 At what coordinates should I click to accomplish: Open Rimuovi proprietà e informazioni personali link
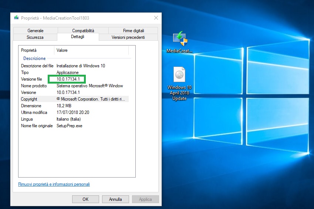click(x=54, y=184)
